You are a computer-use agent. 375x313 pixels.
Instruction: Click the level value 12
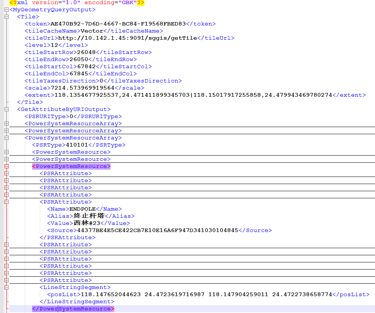click(x=54, y=45)
